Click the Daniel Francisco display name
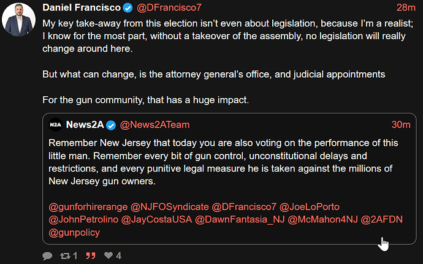The width and height of the screenshot is (423, 264). point(79,8)
